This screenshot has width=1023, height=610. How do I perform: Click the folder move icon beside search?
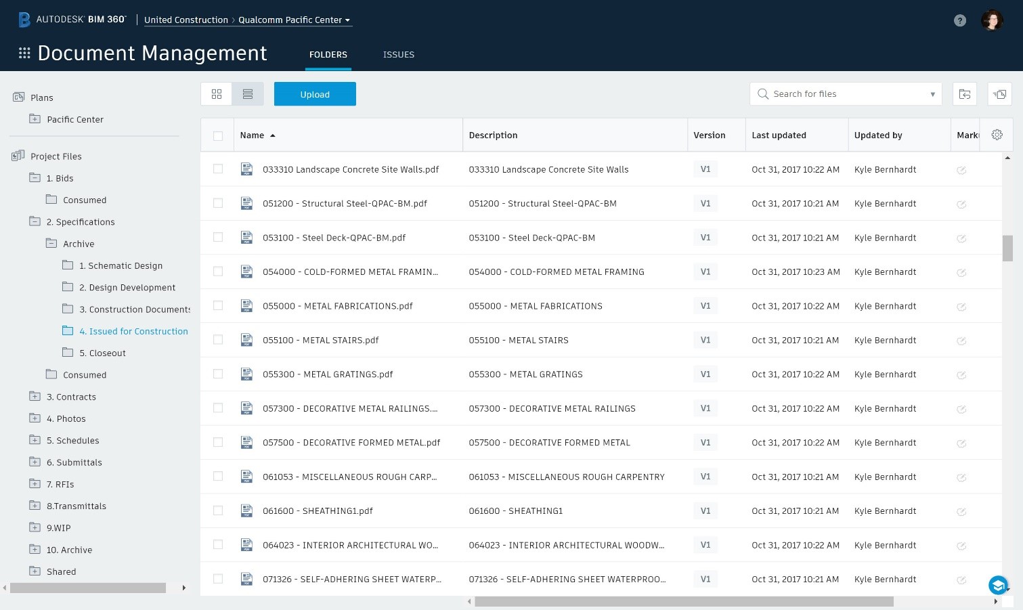click(x=965, y=94)
